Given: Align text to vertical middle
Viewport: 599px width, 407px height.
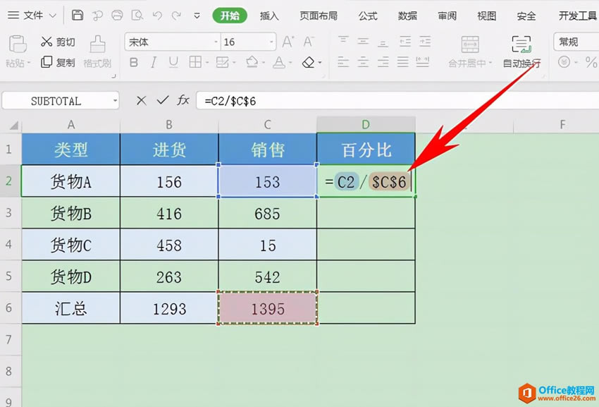Looking at the screenshot, I should coord(363,41).
